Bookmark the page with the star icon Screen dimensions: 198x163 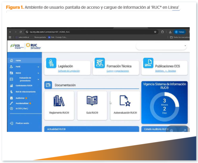coord(155,32)
